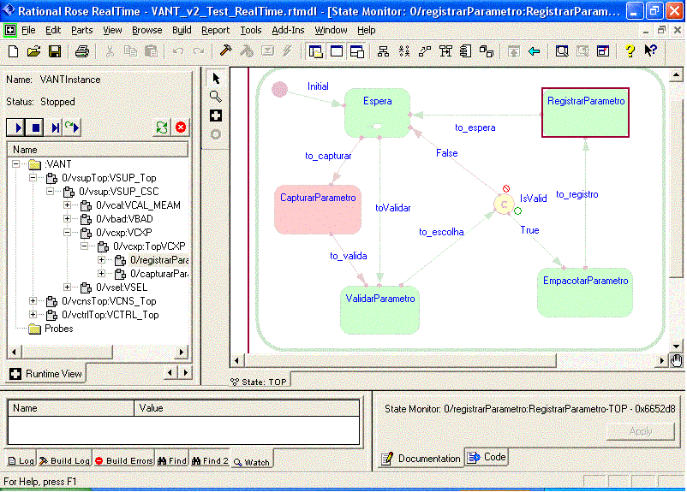Click the cyan back arrow toolbar icon
This screenshot has height=492, width=687.
click(534, 51)
